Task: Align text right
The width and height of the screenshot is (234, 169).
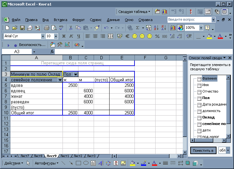Action: [103, 36]
